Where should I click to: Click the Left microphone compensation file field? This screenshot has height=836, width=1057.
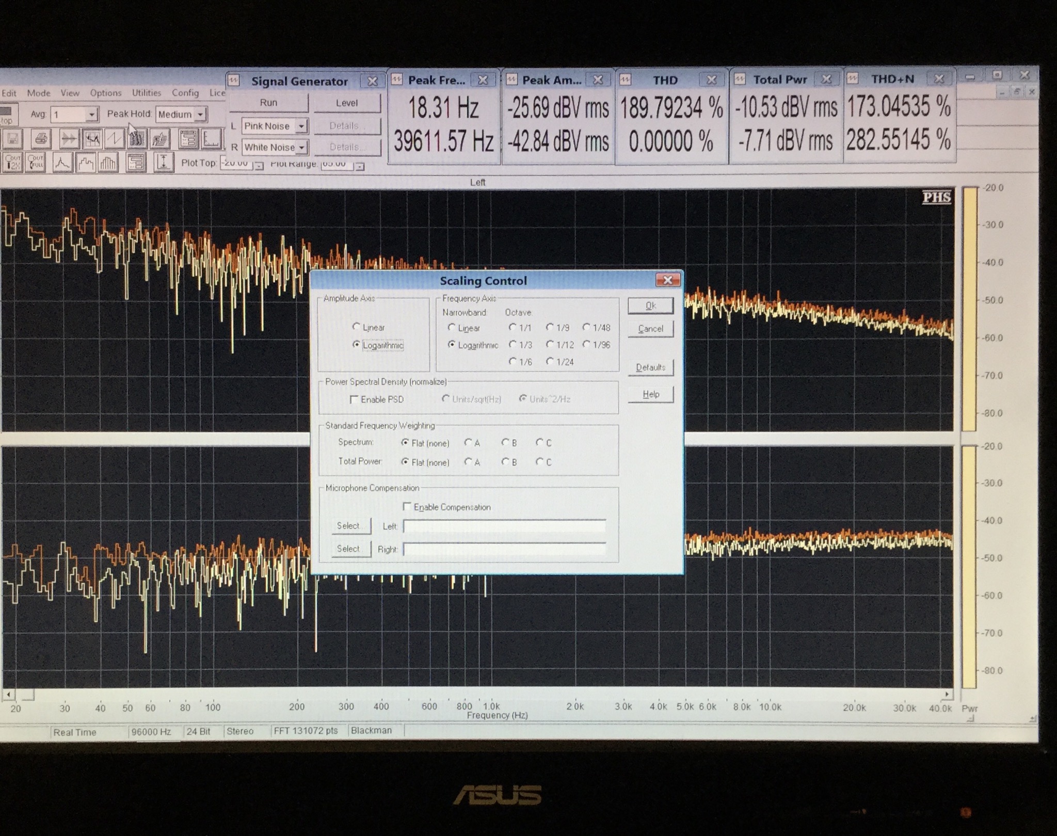(x=504, y=526)
